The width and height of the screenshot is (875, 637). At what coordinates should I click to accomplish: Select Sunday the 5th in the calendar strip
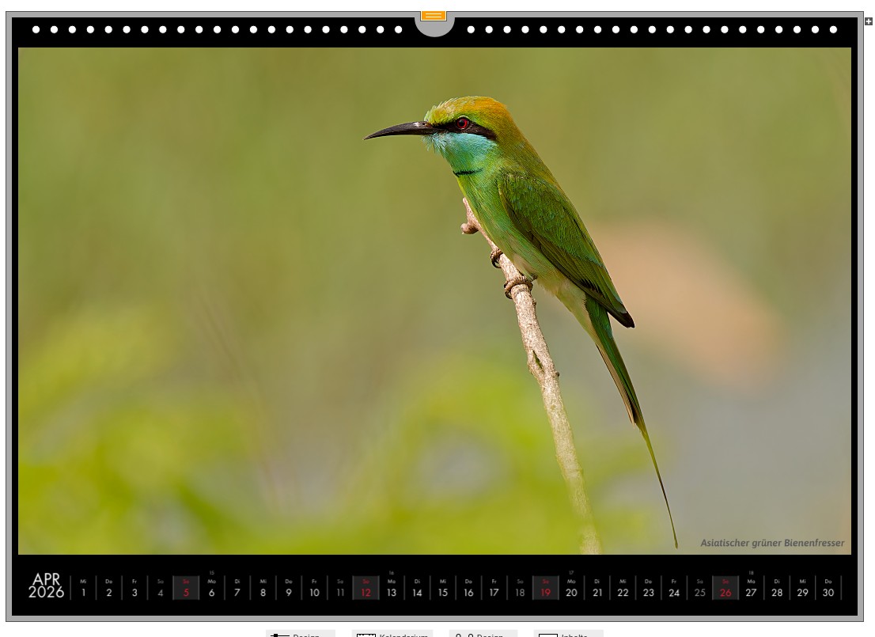pyautogui.click(x=186, y=588)
